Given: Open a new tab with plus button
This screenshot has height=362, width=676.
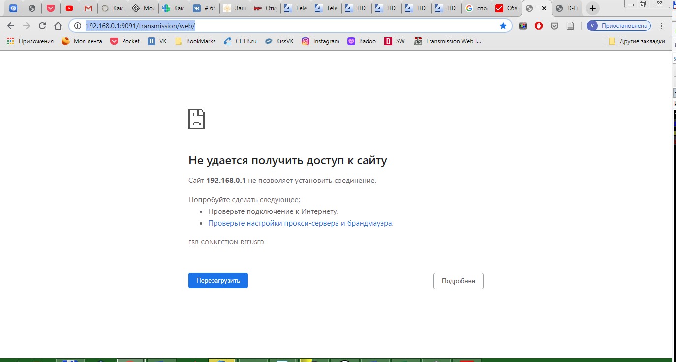Looking at the screenshot, I should point(593,8).
